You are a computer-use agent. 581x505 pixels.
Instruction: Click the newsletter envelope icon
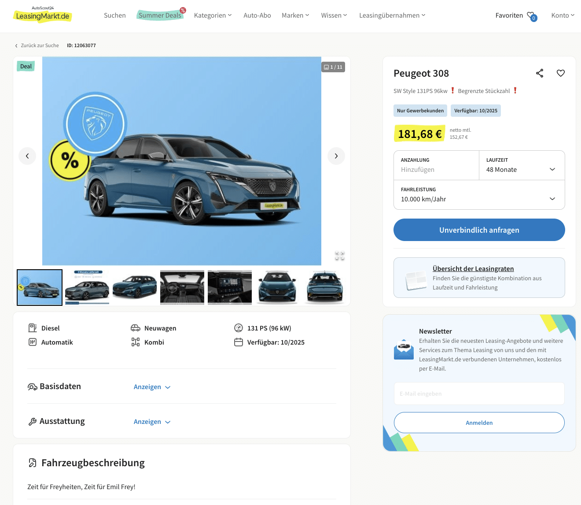404,349
